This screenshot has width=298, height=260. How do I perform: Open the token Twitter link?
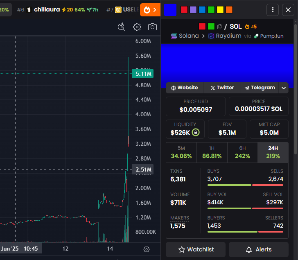(x=222, y=88)
